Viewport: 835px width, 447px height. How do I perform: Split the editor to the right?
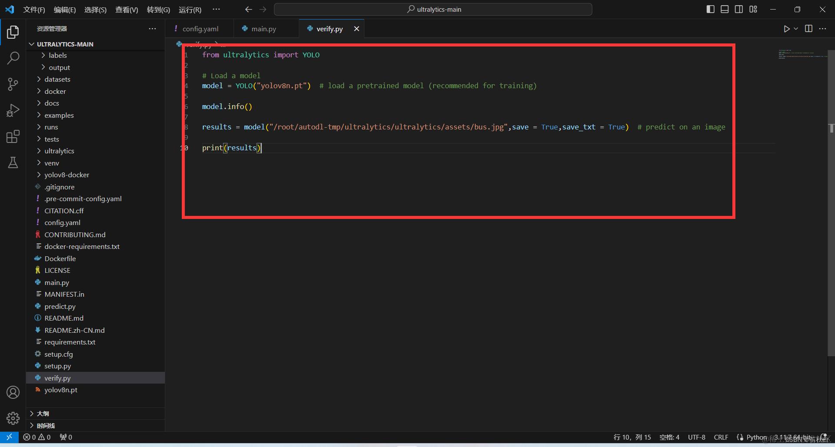808,29
